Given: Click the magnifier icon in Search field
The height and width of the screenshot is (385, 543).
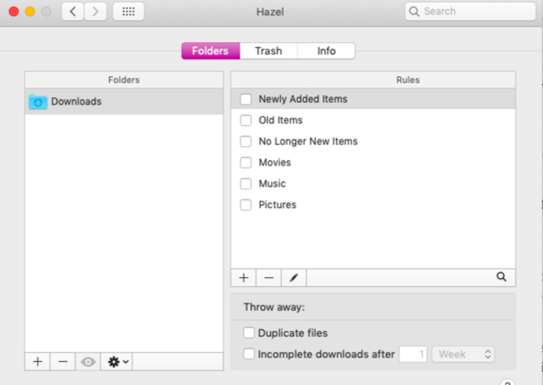Looking at the screenshot, I should click(414, 11).
